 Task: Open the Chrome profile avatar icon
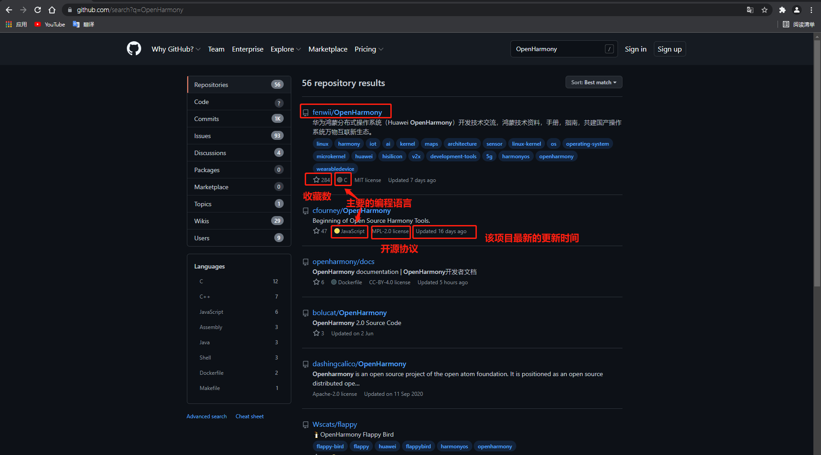pos(797,10)
